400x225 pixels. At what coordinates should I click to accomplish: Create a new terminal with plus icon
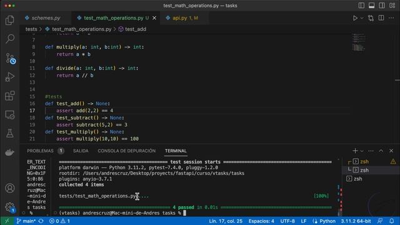click(x=355, y=151)
